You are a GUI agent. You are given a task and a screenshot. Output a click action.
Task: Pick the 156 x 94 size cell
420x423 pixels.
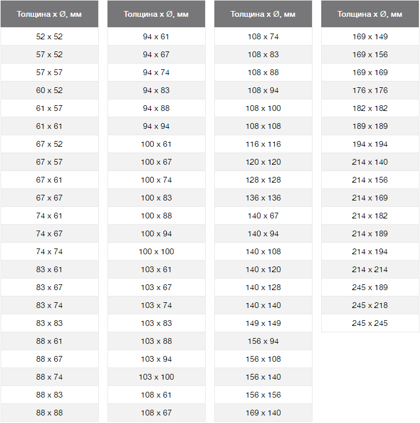[263, 341]
